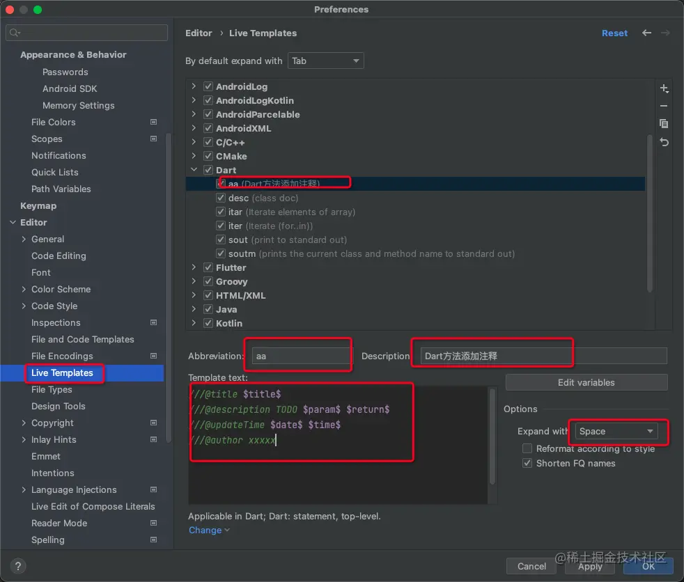Click the remove template minus icon

click(x=664, y=106)
